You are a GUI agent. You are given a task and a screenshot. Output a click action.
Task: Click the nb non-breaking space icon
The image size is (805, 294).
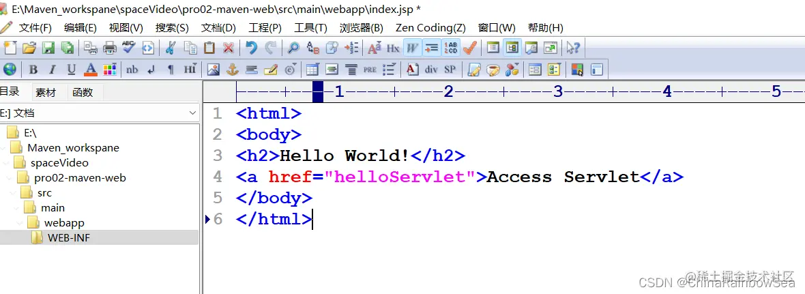(132, 70)
